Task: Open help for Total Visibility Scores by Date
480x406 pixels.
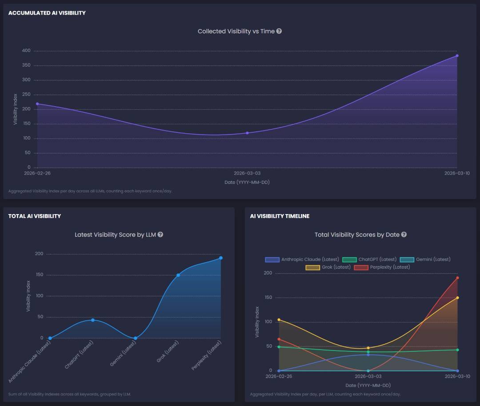Action: click(x=404, y=235)
